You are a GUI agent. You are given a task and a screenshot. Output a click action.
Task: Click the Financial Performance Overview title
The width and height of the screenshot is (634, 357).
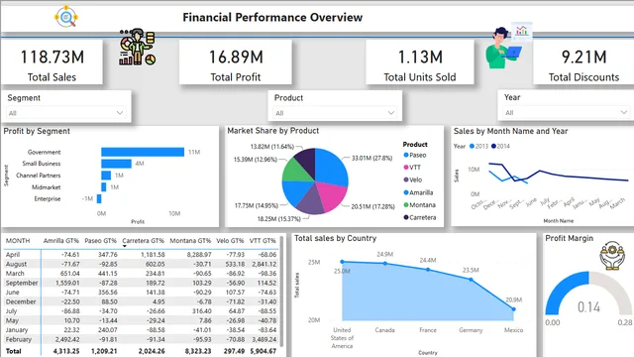pyautogui.click(x=272, y=17)
